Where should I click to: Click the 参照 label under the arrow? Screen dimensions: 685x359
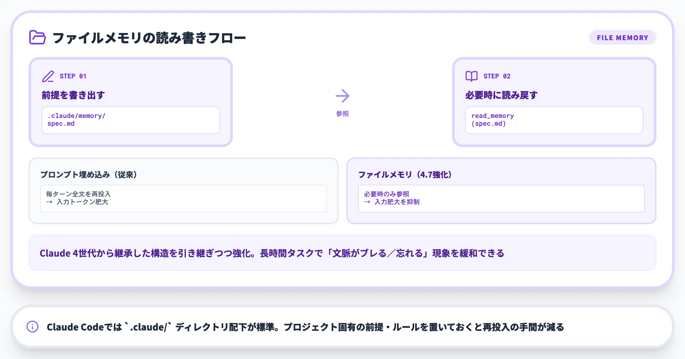(343, 113)
